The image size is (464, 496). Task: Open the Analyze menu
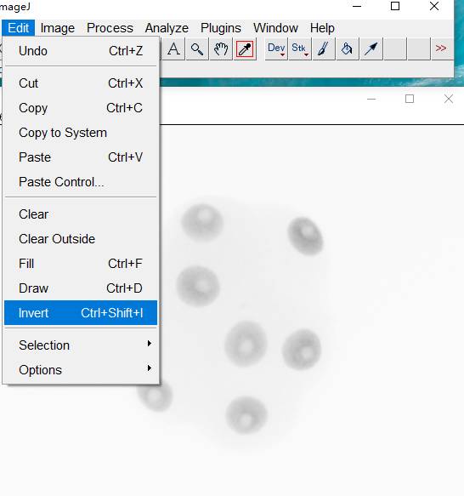pos(167,28)
